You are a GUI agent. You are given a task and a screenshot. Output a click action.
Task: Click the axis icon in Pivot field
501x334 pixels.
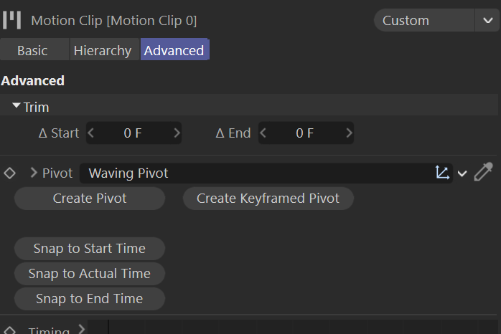pyautogui.click(x=442, y=173)
